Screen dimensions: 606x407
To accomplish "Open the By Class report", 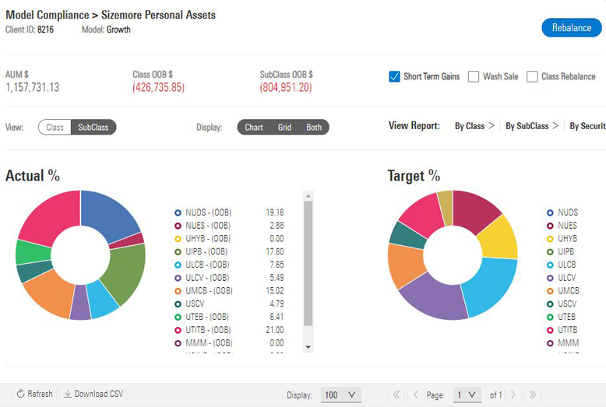I will coord(474,126).
